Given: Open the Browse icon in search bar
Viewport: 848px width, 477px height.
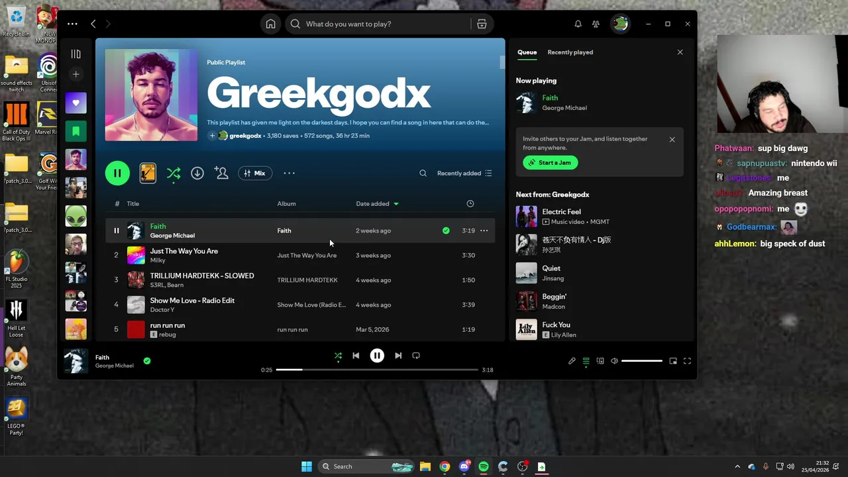Looking at the screenshot, I should coord(482,24).
